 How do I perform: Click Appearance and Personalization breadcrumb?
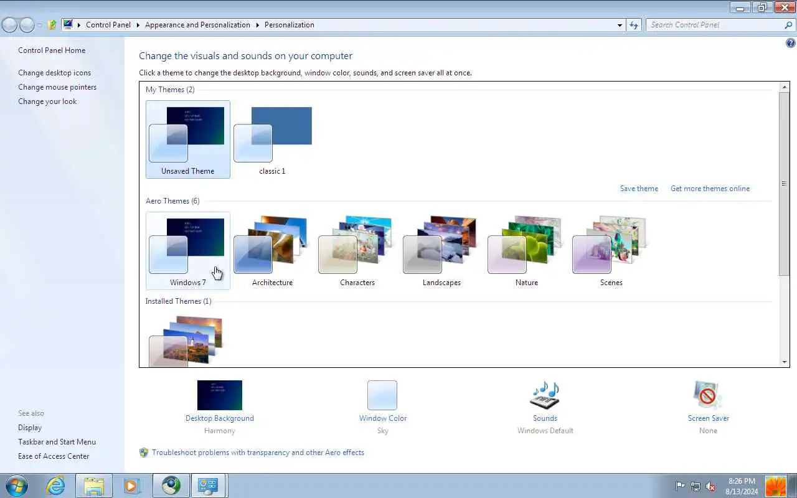[197, 25]
